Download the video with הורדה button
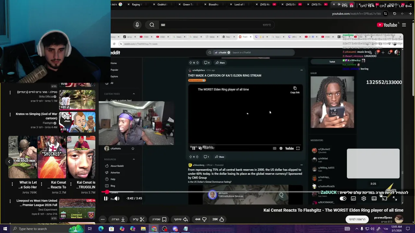 [118, 219]
